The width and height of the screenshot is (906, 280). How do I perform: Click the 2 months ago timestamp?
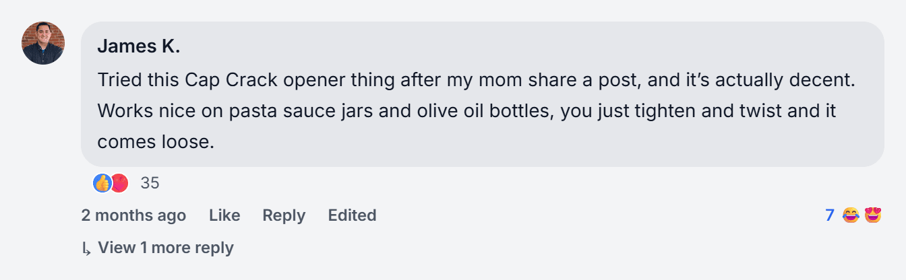(133, 215)
